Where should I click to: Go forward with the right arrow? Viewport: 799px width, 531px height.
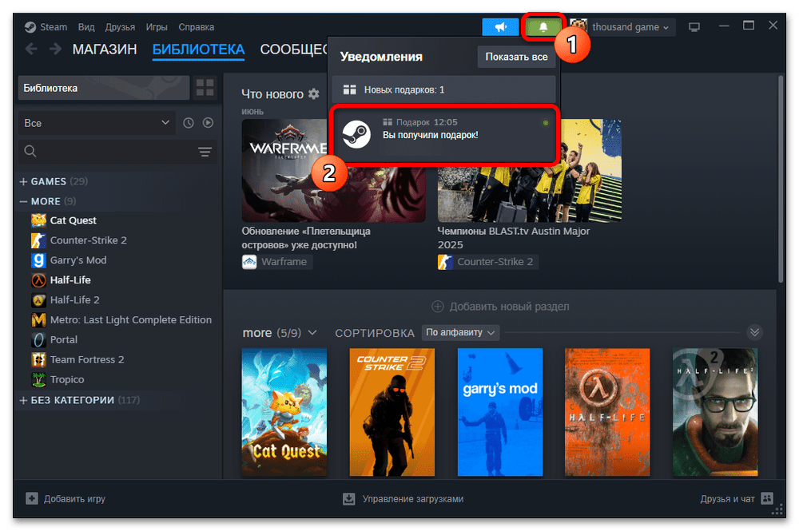[x=55, y=50]
